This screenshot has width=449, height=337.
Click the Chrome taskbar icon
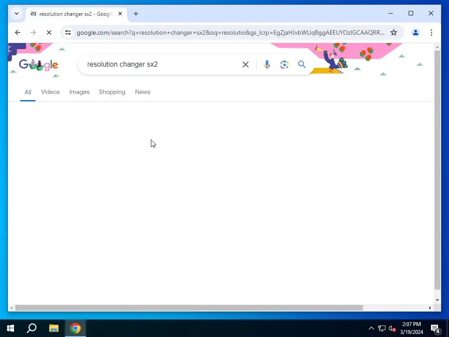[x=75, y=328]
